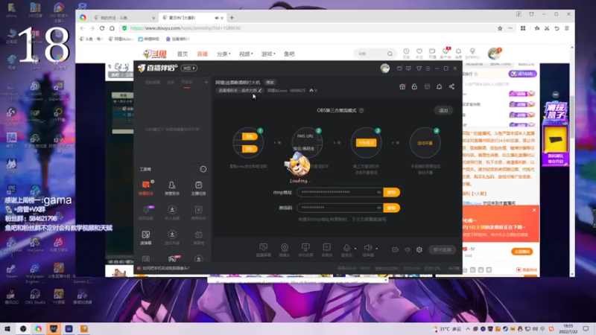The width and height of the screenshot is (596, 335).
Task: Click the 开始推流 button in step 3
Action: coord(366,143)
